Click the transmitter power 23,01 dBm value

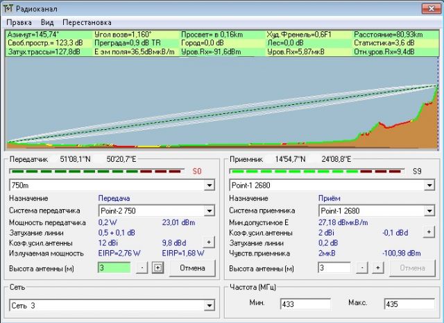click(x=179, y=222)
